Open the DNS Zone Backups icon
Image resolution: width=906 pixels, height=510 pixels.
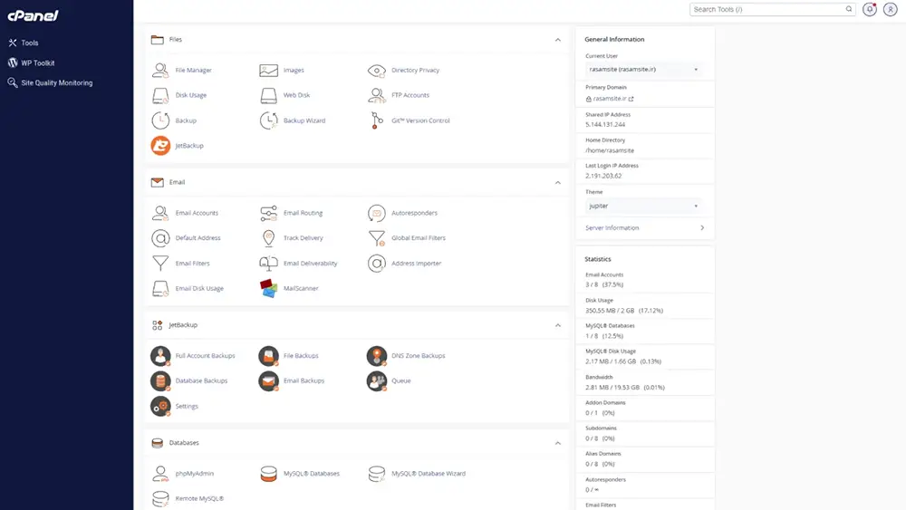[x=376, y=356]
